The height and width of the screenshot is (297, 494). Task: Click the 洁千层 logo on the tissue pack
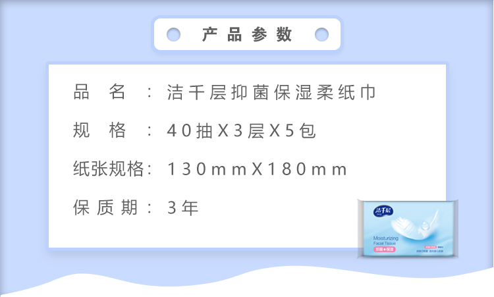[x=383, y=211]
